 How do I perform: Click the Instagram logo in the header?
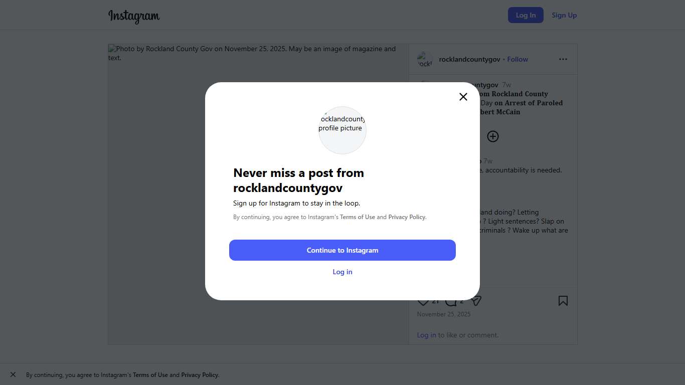point(134,16)
